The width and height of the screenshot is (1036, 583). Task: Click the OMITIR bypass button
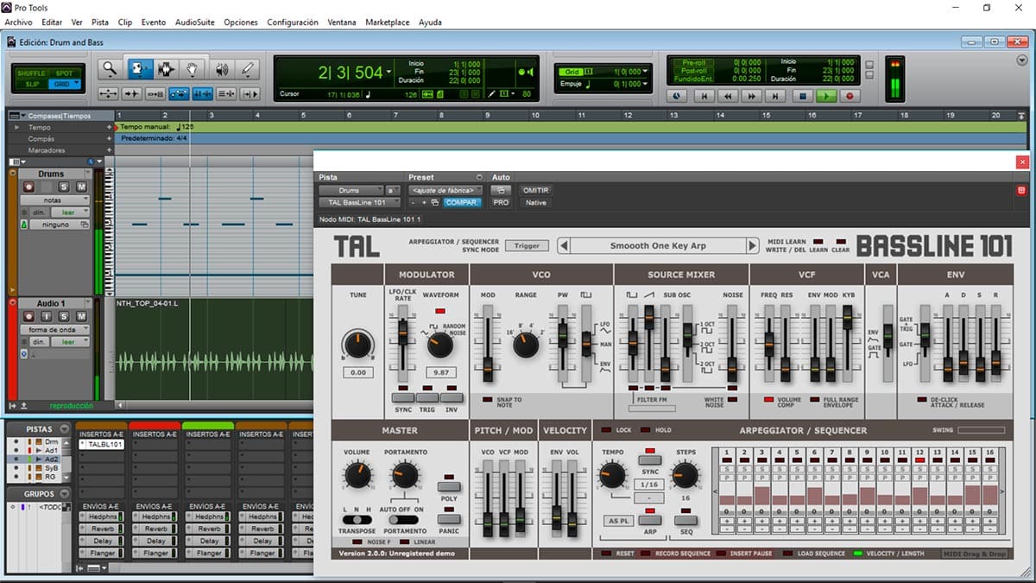[535, 190]
